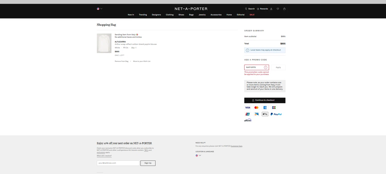
Task: Open the T&Cs link
Action: 146,150
